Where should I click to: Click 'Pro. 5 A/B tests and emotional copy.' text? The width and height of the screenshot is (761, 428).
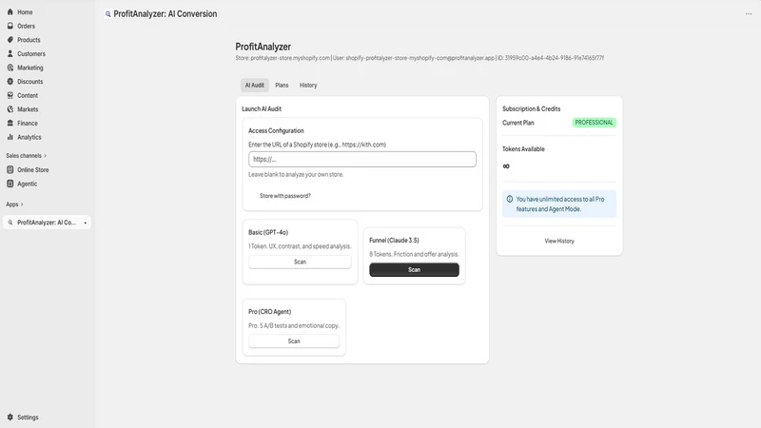click(x=294, y=325)
